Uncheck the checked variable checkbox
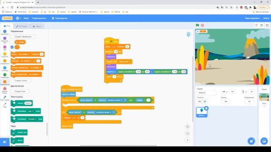This screenshot has height=152, width=271. pos(12,47)
